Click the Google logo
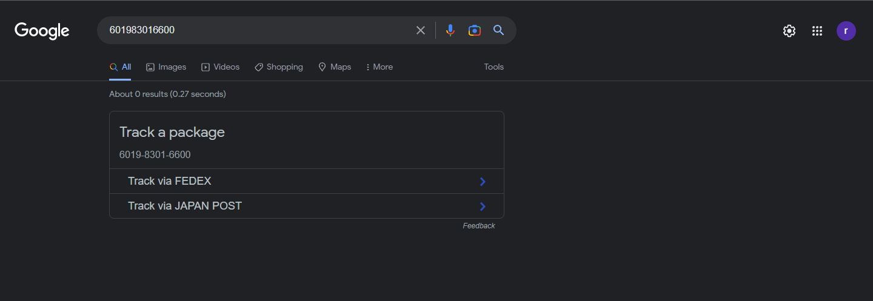The width and height of the screenshot is (873, 301). (x=42, y=30)
